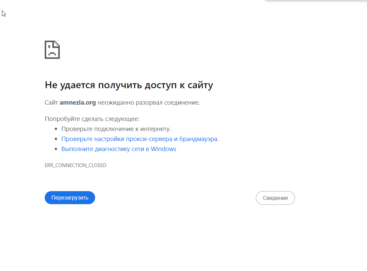The height and width of the screenshot is (271, 367).
Task: Open the proxy and firewall settings link
Action: pyautogui.click(x=139, y=139)
